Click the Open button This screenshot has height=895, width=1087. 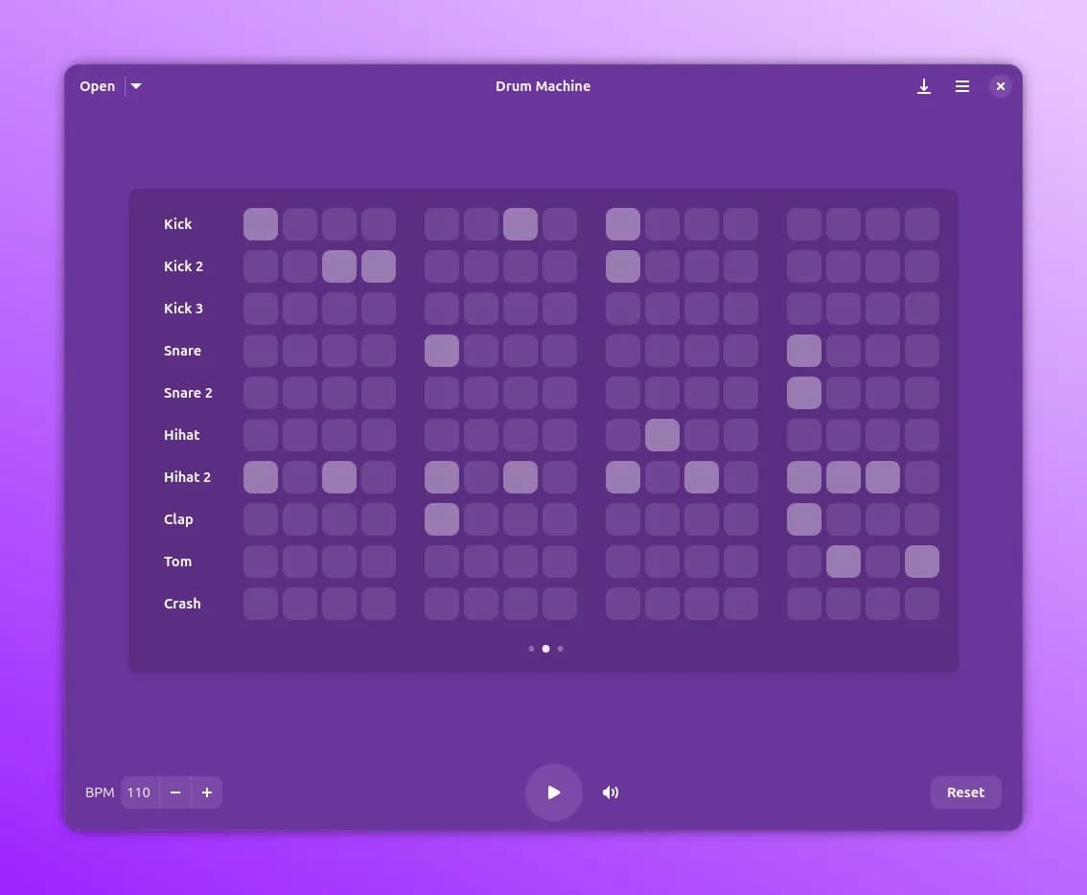pos(98,86)
